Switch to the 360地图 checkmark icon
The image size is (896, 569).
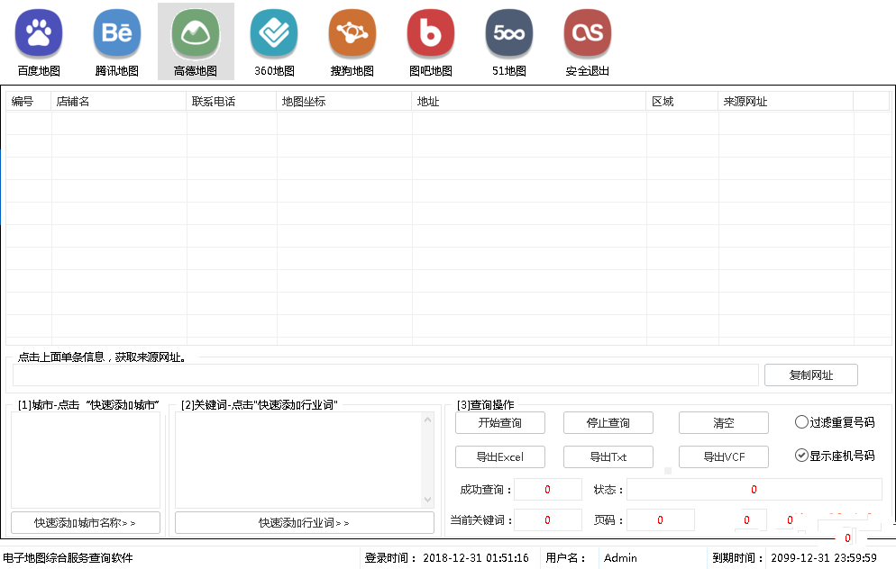274,33
